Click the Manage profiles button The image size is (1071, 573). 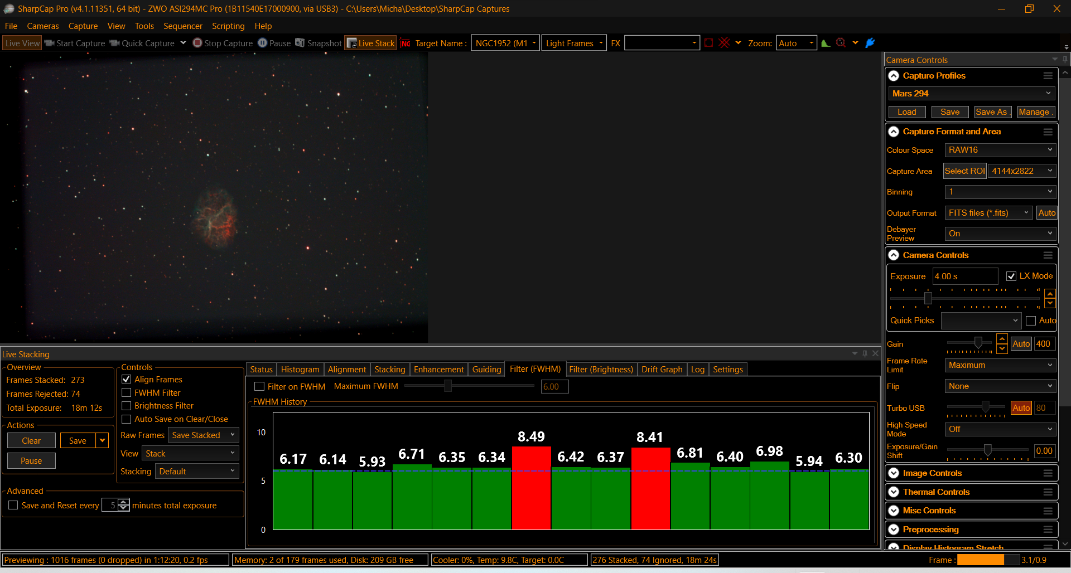coord(1035,112)
